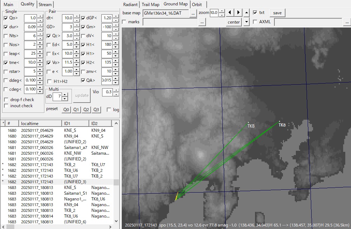This screenshot has width=351, height=229.
Task: Click the left arrow to pan the map
Action: (230, 13)
